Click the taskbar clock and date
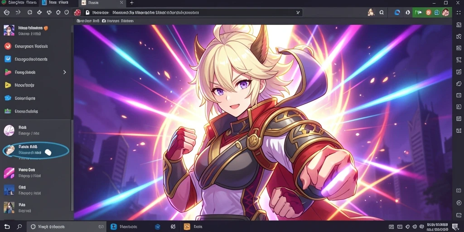The height and width of the screenshot is (232, 464). pos(437,227)
